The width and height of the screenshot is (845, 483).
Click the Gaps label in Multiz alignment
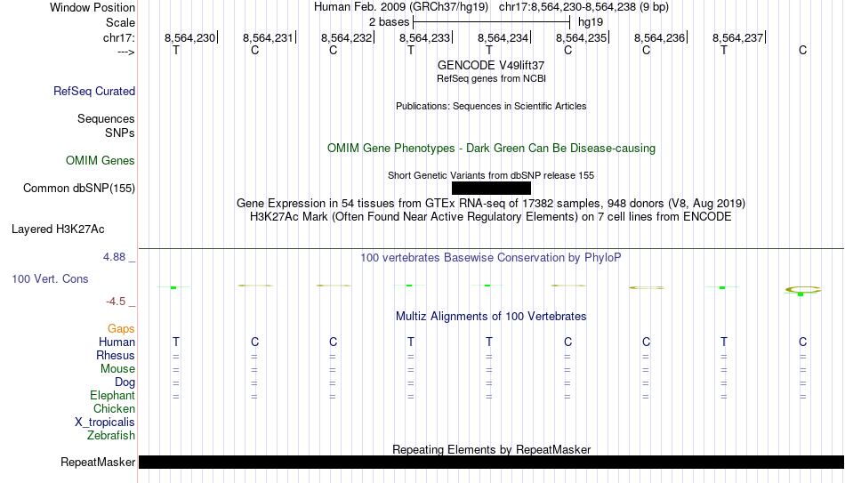click(x=121, y=329)
